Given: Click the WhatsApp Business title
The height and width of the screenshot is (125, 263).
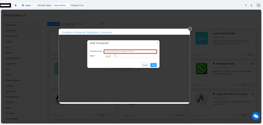Looking at the screenshot, I should pyautogui.click(x=225, y=64).
